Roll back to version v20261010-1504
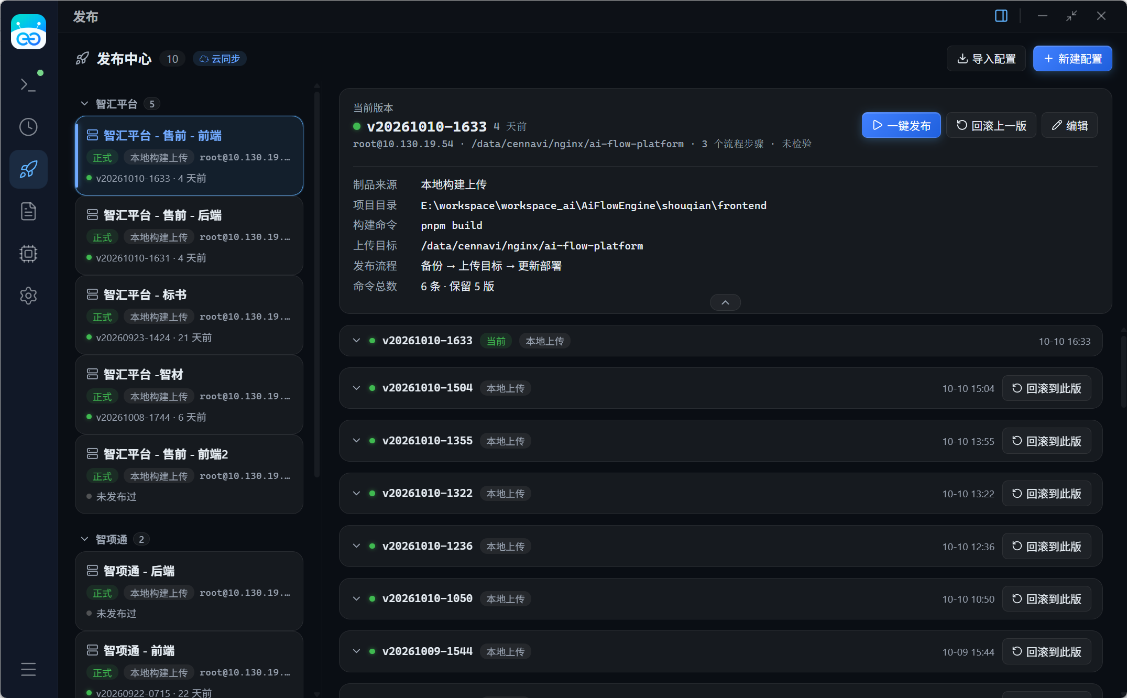The height and width of the screenshot is (698, 1127). [x=1046, y=388]
